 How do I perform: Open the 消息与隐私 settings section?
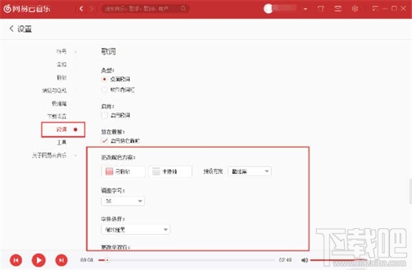pyautogui.click(x=54, y=90)
